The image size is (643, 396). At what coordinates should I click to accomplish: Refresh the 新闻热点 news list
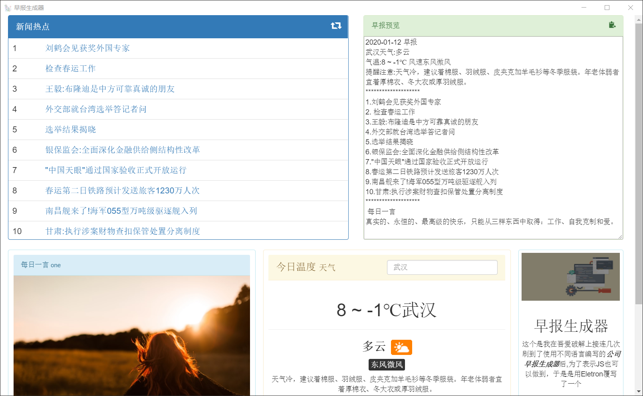pyautogui.click(x=337, y=26)
